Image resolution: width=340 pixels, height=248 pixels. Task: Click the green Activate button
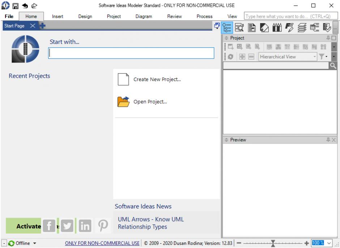pos(24,226)
